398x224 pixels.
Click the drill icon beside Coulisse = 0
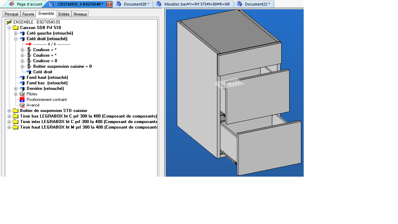pos(29,61)
